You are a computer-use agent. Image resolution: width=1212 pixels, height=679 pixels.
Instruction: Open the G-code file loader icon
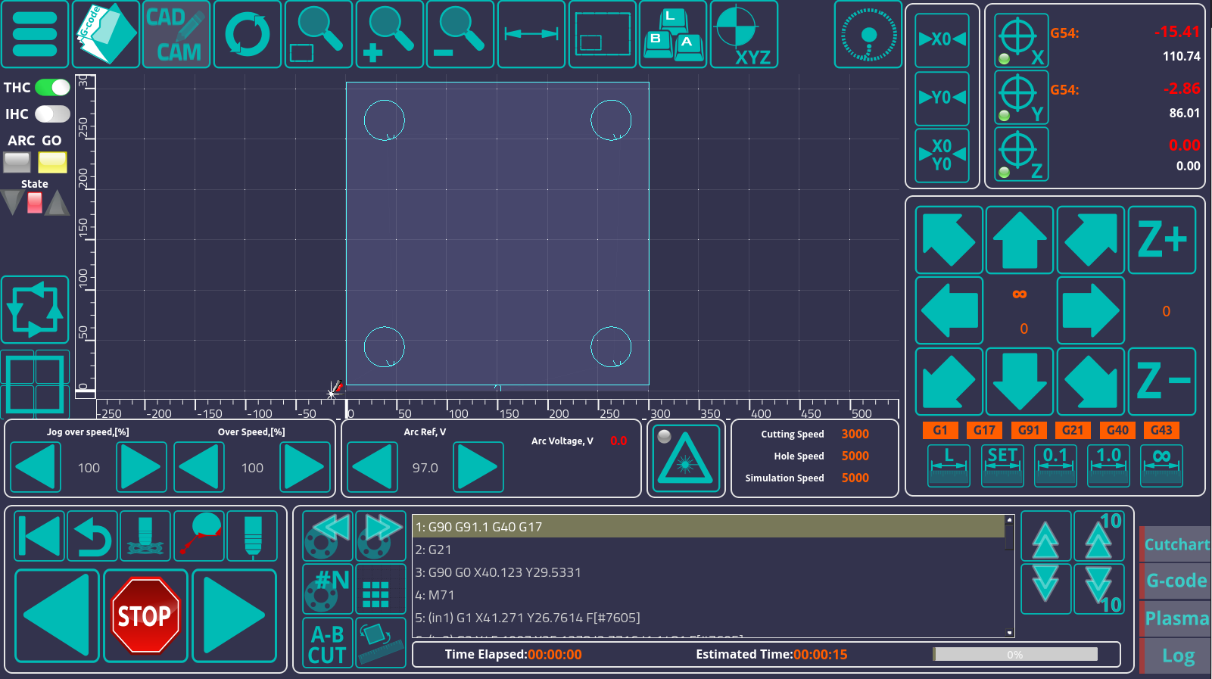105,35
